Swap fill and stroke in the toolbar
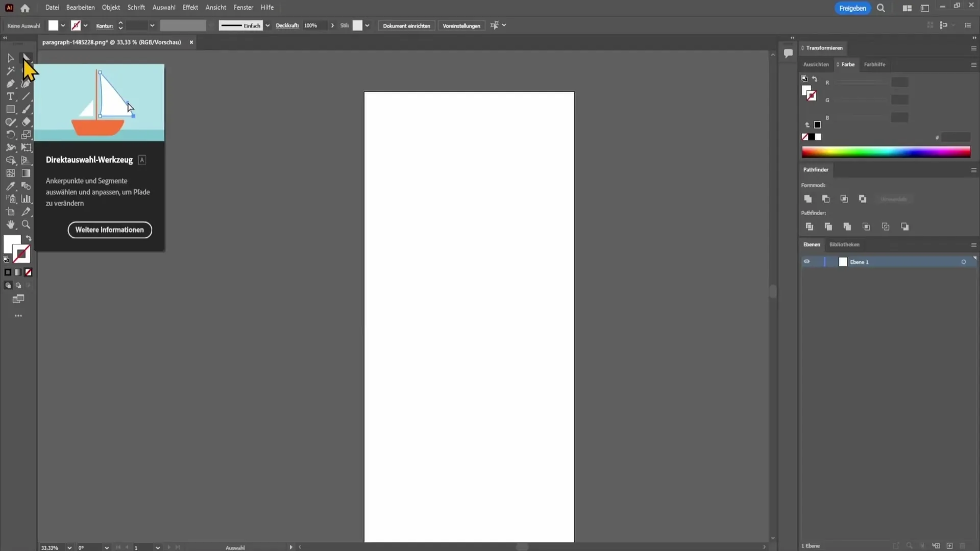 tap(29, 238)
